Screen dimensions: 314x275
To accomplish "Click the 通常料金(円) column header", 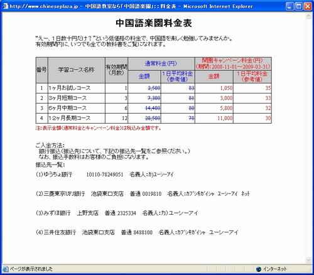I will 161,63.
